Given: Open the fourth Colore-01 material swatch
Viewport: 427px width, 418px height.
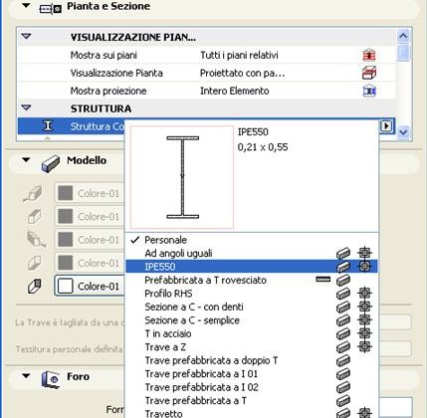Looking at the screenshot, I should tap(66, 263).
